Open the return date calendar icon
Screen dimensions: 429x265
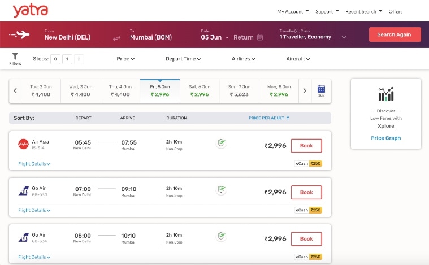(x=260, y=37)
